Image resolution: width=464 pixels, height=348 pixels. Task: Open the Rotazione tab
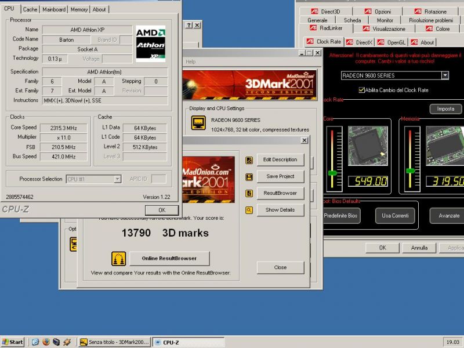[x=430, y=12]
